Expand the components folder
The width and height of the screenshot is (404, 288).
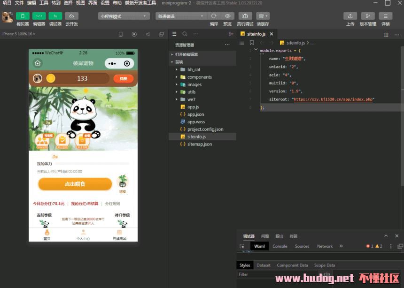pyautogui.click(x=199, y=77)
